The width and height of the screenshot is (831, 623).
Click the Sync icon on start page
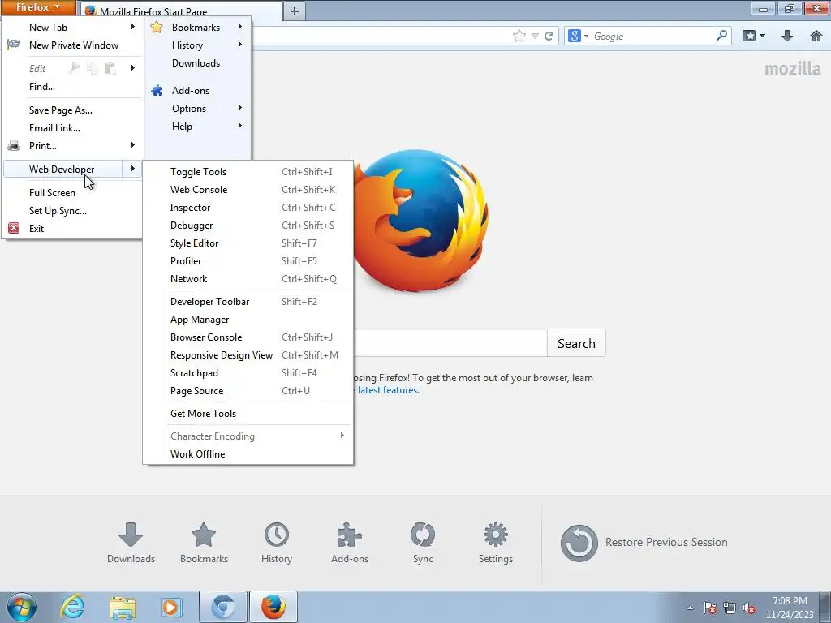click(423, 543)
